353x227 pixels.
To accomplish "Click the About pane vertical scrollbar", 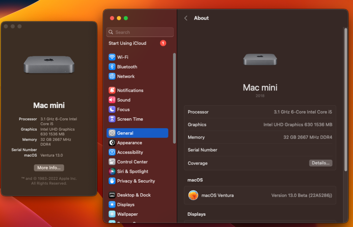I will (346, 100).
